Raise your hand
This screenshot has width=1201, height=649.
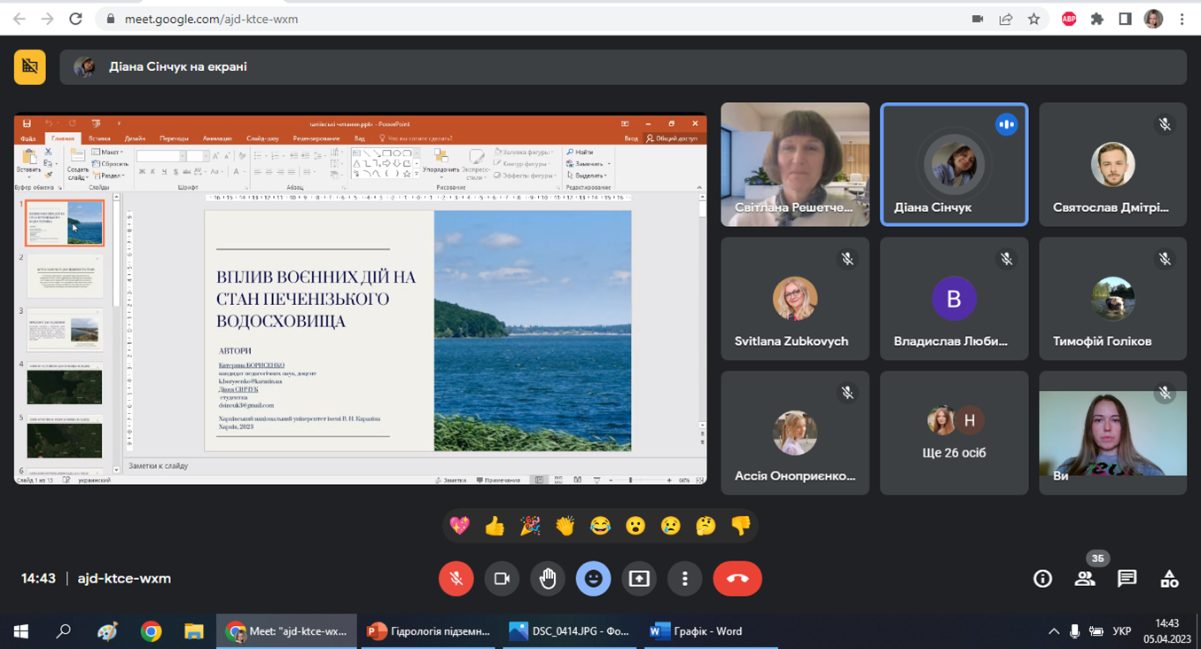coord(548,579)
